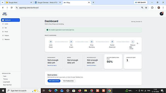Click the Ask Gemini button
166x93 pixels.
[140, 3]
